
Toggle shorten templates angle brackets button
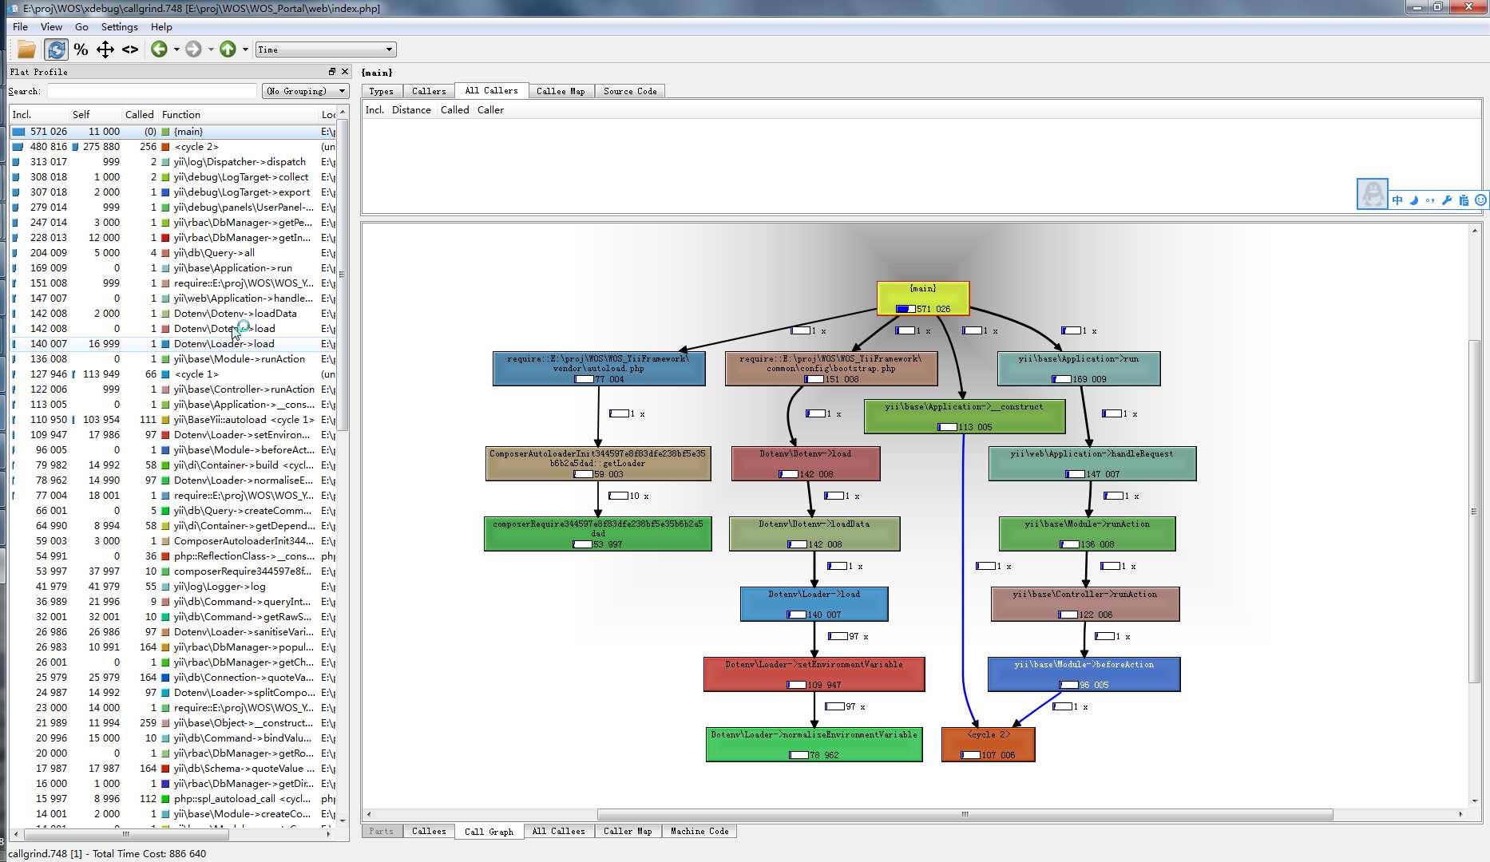(x=130, y=49)
